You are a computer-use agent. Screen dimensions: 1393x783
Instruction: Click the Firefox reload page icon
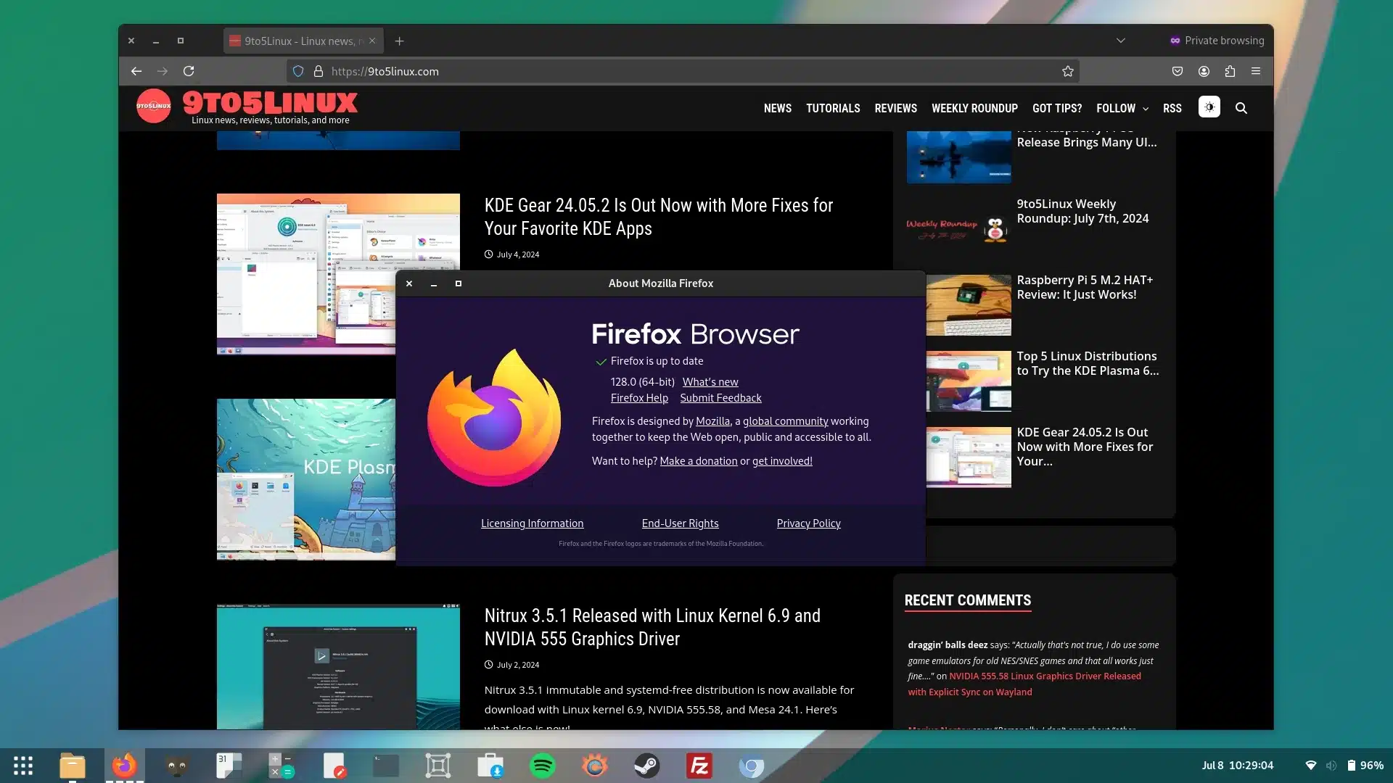click(x=189, y=71)
